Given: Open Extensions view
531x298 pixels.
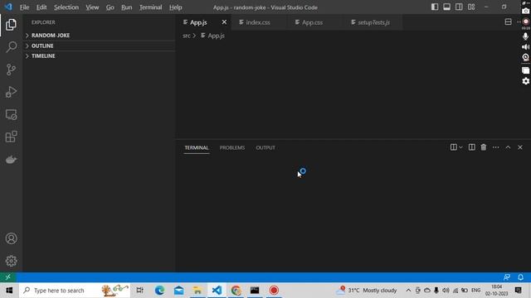Looking at the screenshot, I should pyautogui.click(x=11, y=137).
